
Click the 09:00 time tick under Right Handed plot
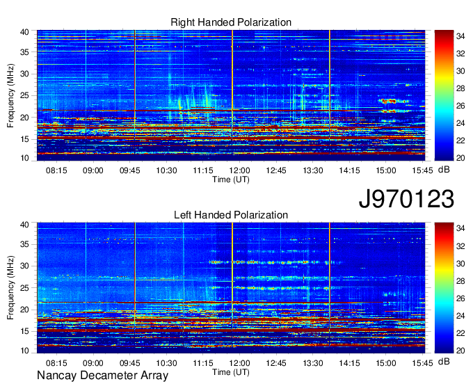coord(93,170)
